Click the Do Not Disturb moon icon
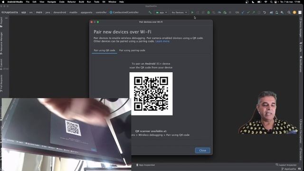304x171 pixels. tap(253, 2)
